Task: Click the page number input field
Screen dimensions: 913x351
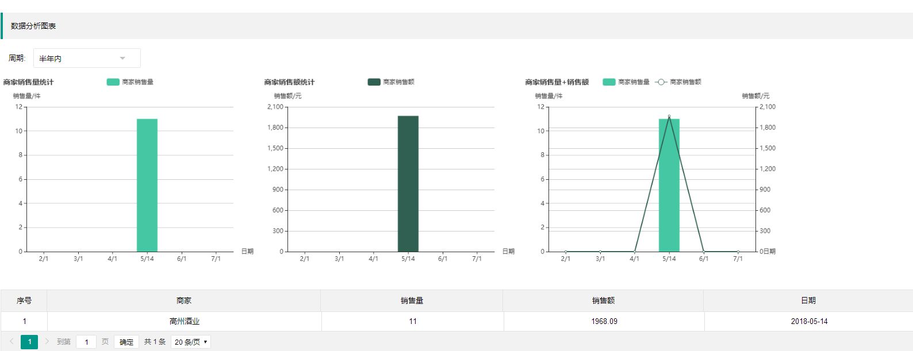Action: click(86, 342)
